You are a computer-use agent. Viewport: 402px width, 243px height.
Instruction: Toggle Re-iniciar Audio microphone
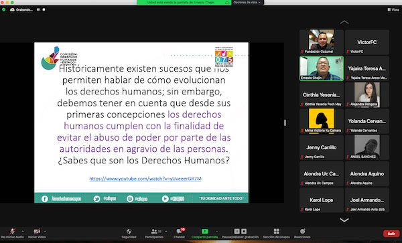click(x=12, y=232)
